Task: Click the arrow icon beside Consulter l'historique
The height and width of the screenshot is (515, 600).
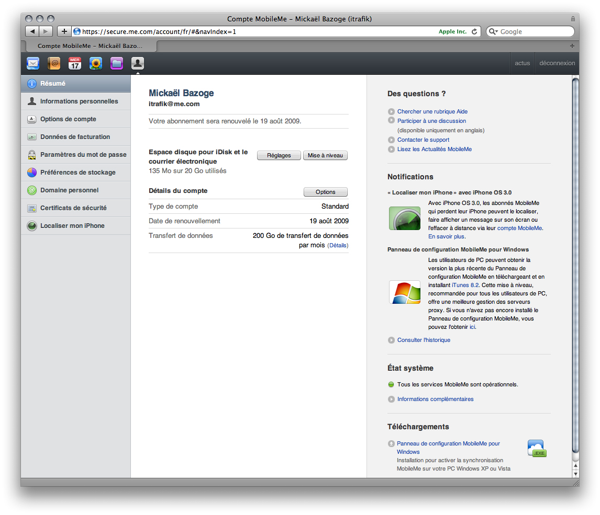Action: [x=391, y=340]
